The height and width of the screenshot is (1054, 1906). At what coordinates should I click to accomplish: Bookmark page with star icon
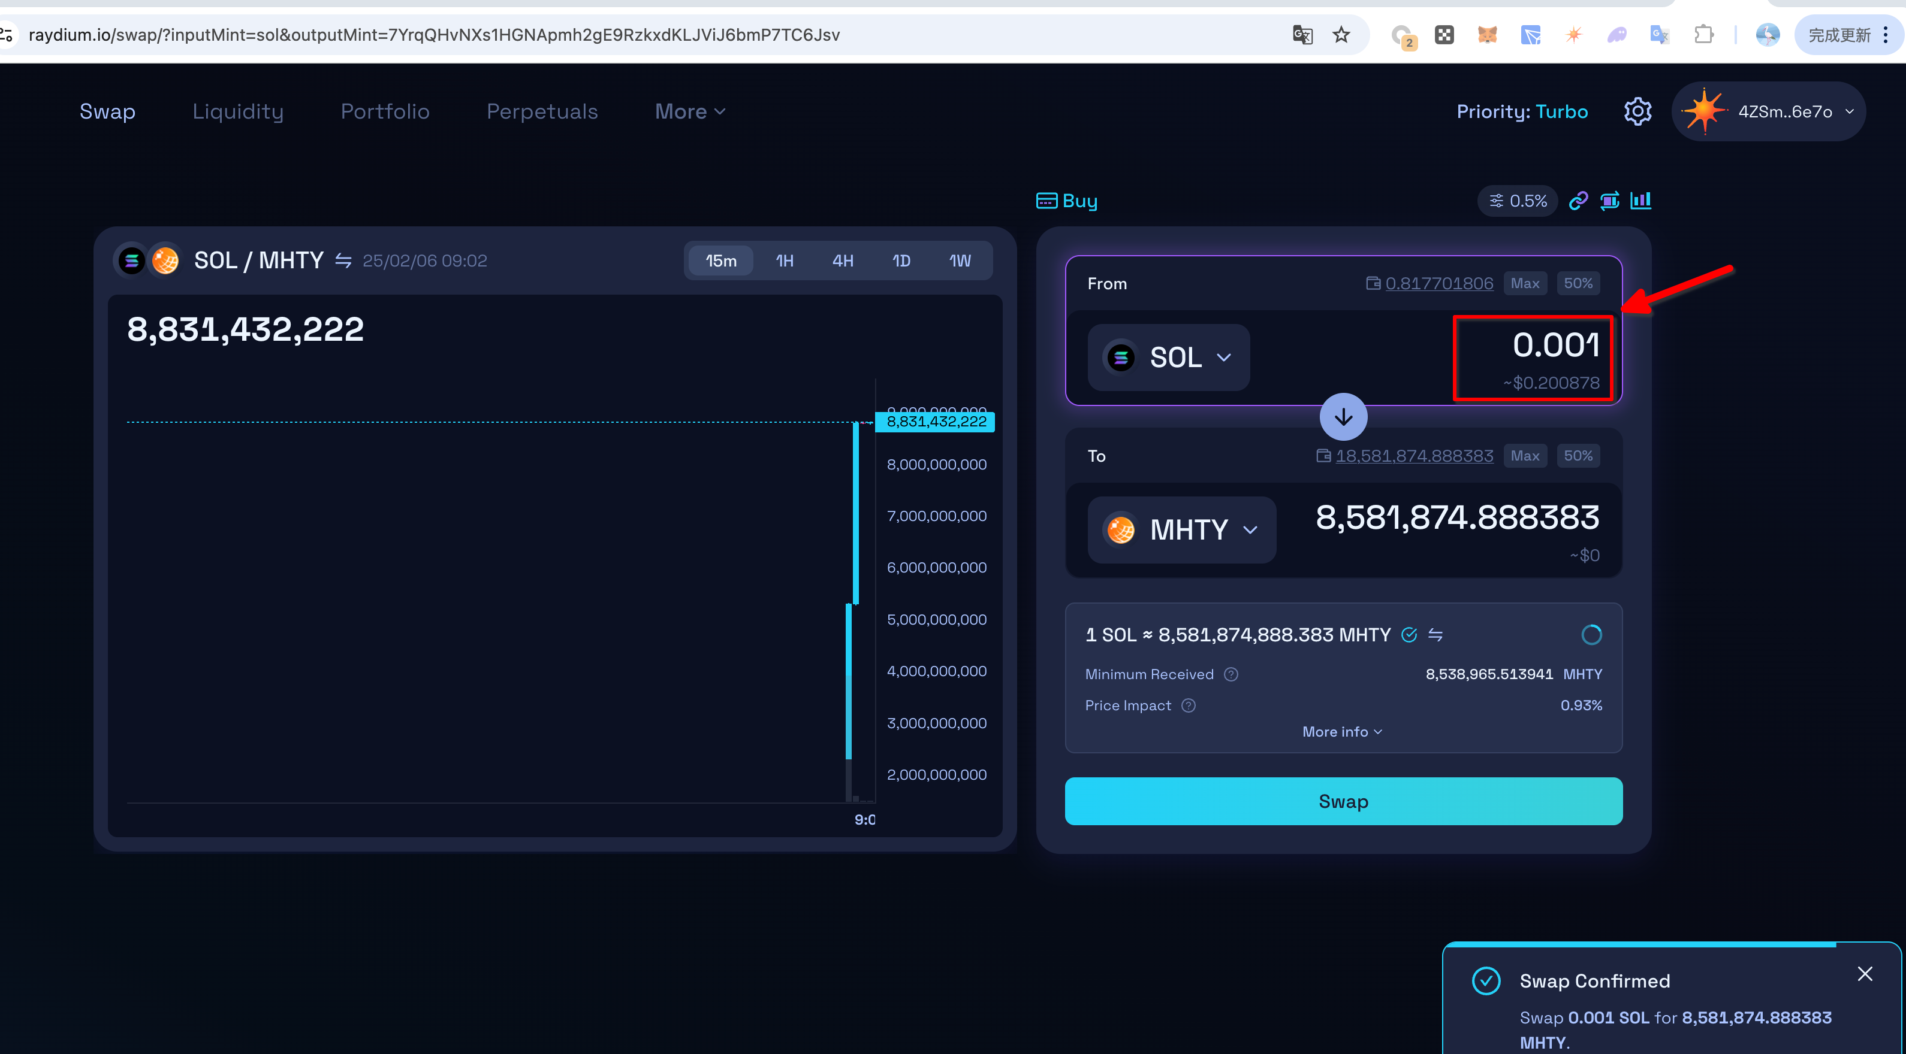point(1341,35)
